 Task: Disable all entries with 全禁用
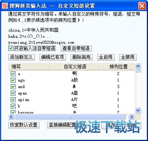click(128, 57)
